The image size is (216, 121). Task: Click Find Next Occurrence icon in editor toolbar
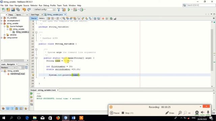tap(71, 18)
